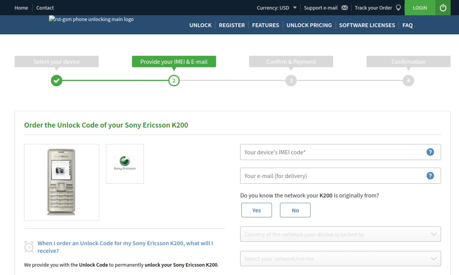
Task: Open the country of network dropdown
Action: [340, 234]
